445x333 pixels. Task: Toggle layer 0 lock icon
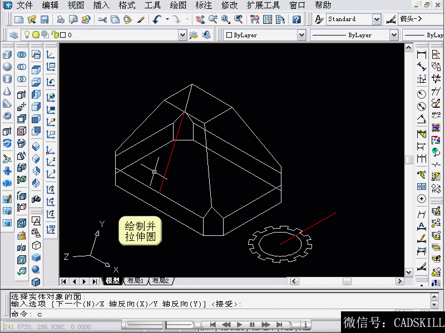click(x=55, y=35)
